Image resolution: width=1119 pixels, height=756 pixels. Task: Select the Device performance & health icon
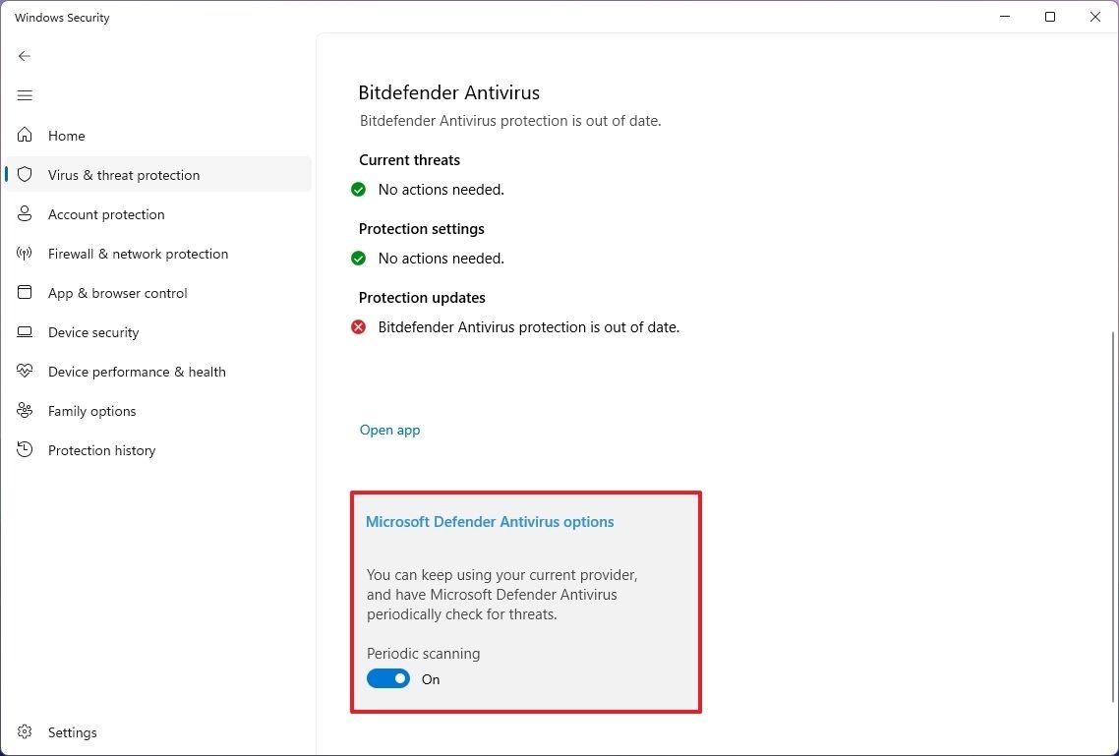pos(25,371)
